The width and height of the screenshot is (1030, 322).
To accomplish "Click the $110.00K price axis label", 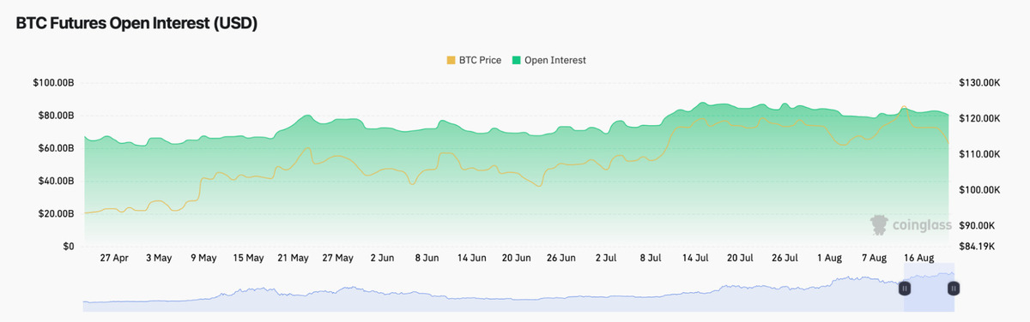I will tap(980, 154).
